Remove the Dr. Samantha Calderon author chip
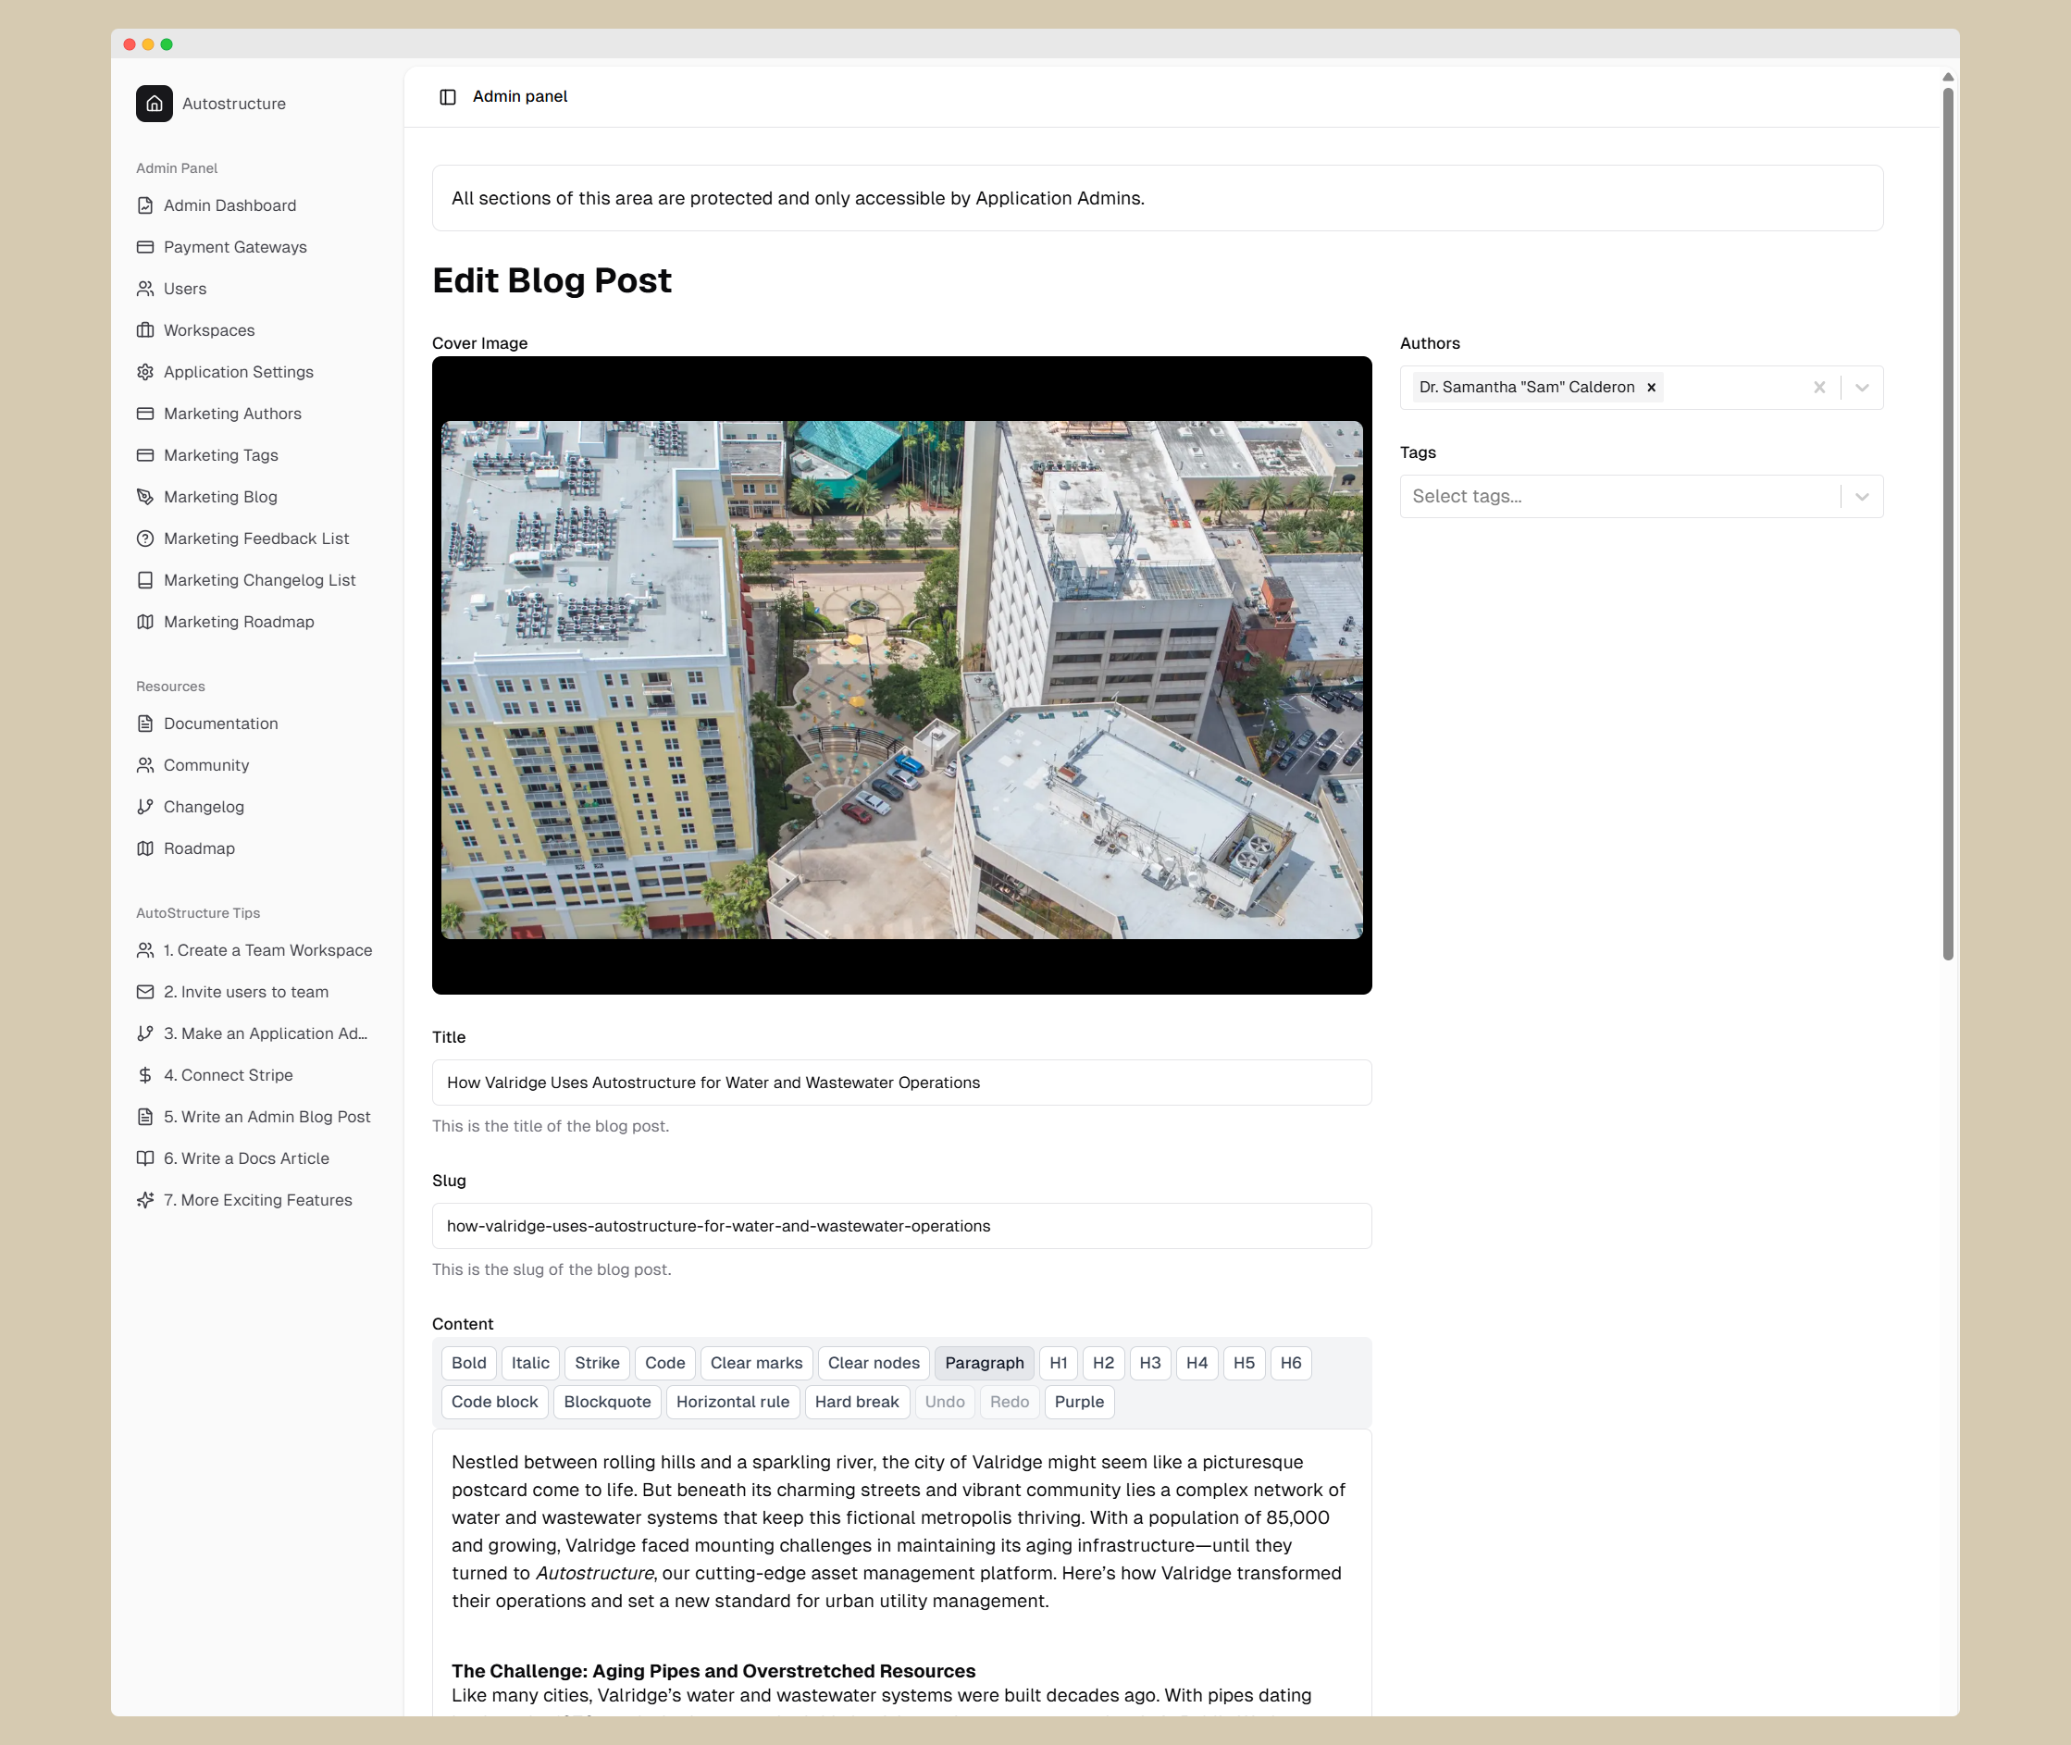The image size is (2071, 1745). click(1651, 388)
